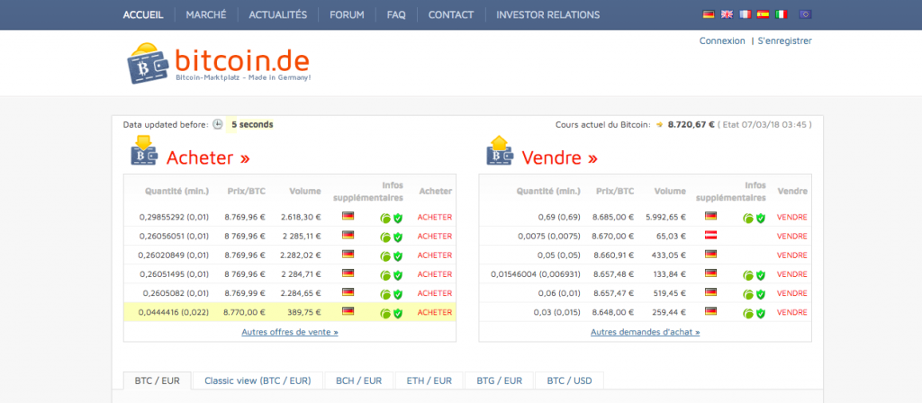The width and height of the screenshot is (922, 403).
Task: Click German flag in 0,69 sell row
Action: [x=710, y=216]
